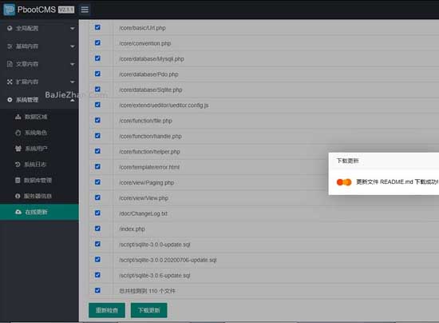The width and height of the screenshot is (439, 323).
Task: Open 系统日志 via its history icon
Action: 18,165
